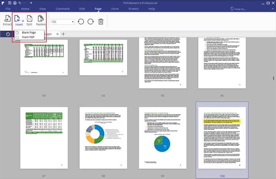This screenshot has height=179, width=276.
Task: Open the Protect ribbon tab
Action: tap(134, 9)
